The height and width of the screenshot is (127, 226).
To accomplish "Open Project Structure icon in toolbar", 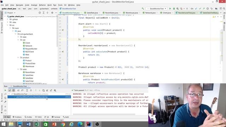I will 216,8.
